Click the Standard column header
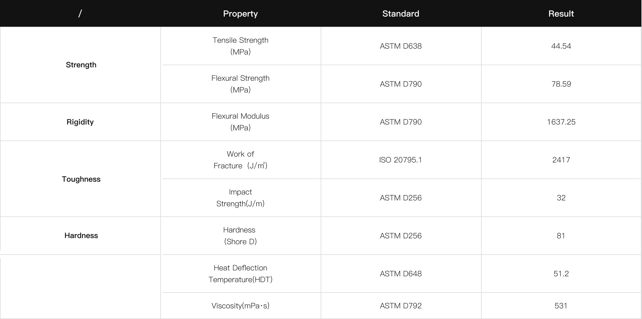This screenshot has width=642, height=319. 401,14
